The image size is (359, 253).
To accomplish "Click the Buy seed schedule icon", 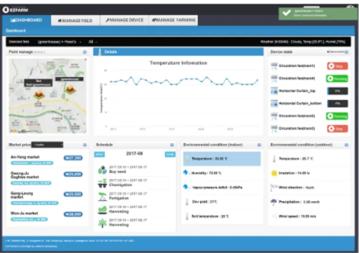I will [x=102, y=170].
